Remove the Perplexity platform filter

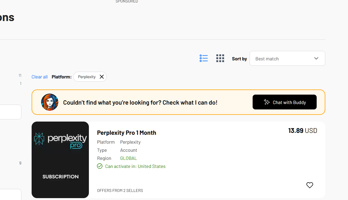102,77
